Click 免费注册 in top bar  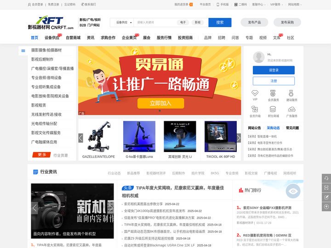tap(53, 5)
